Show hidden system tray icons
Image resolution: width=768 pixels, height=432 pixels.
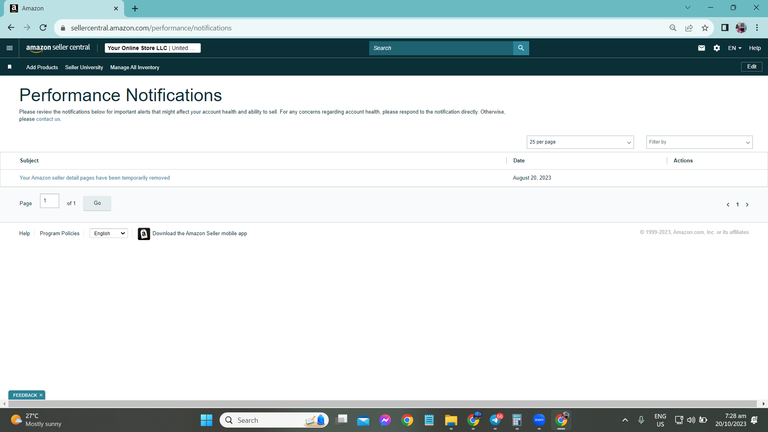pyautogui.click(x=625, y=420)
